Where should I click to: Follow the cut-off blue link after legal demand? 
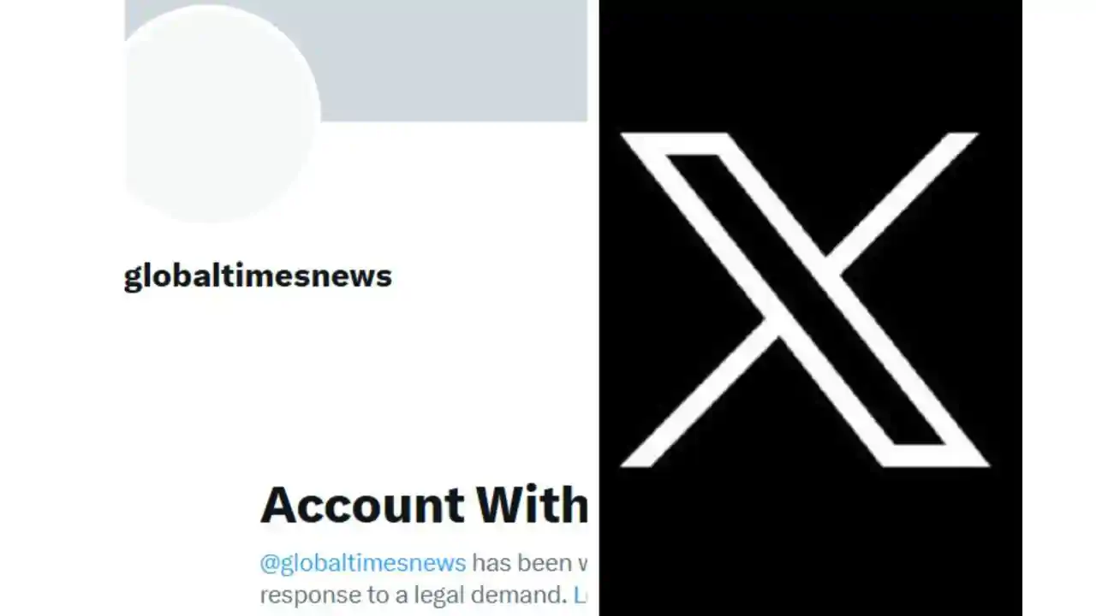pyautogui.click(x=580, y=595)
